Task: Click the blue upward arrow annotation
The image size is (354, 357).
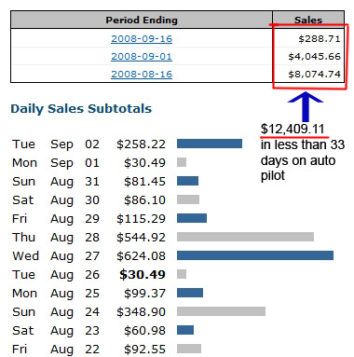Action: [306, 106]
